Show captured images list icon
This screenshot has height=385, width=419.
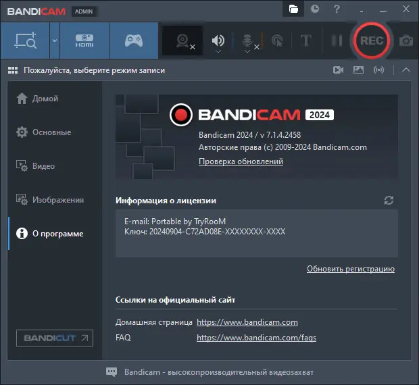click(x=358, y=70)
